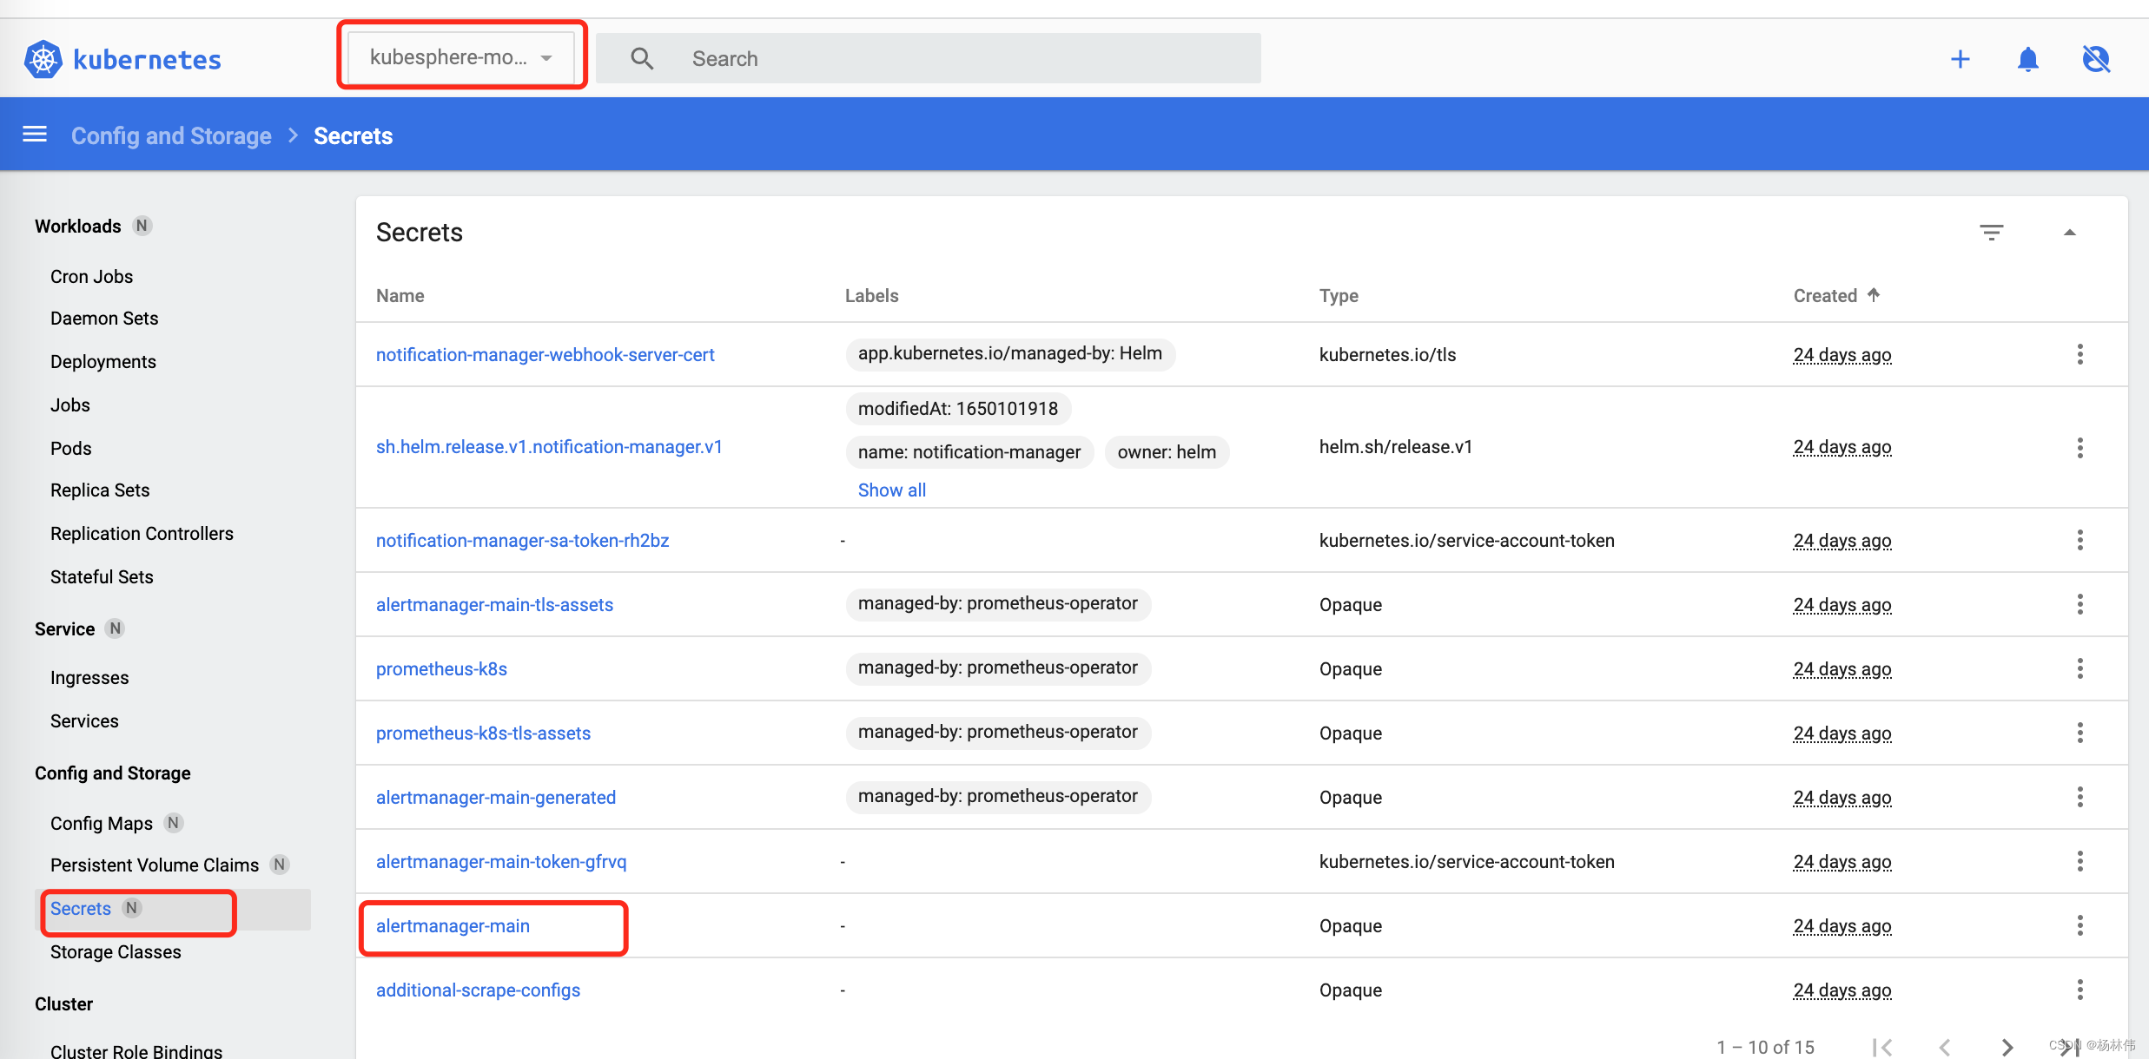Viewport: 2149px width, 1059px height.
Task: Open actions menu for prometheus-k8s row
Action: coord(2080,668)
